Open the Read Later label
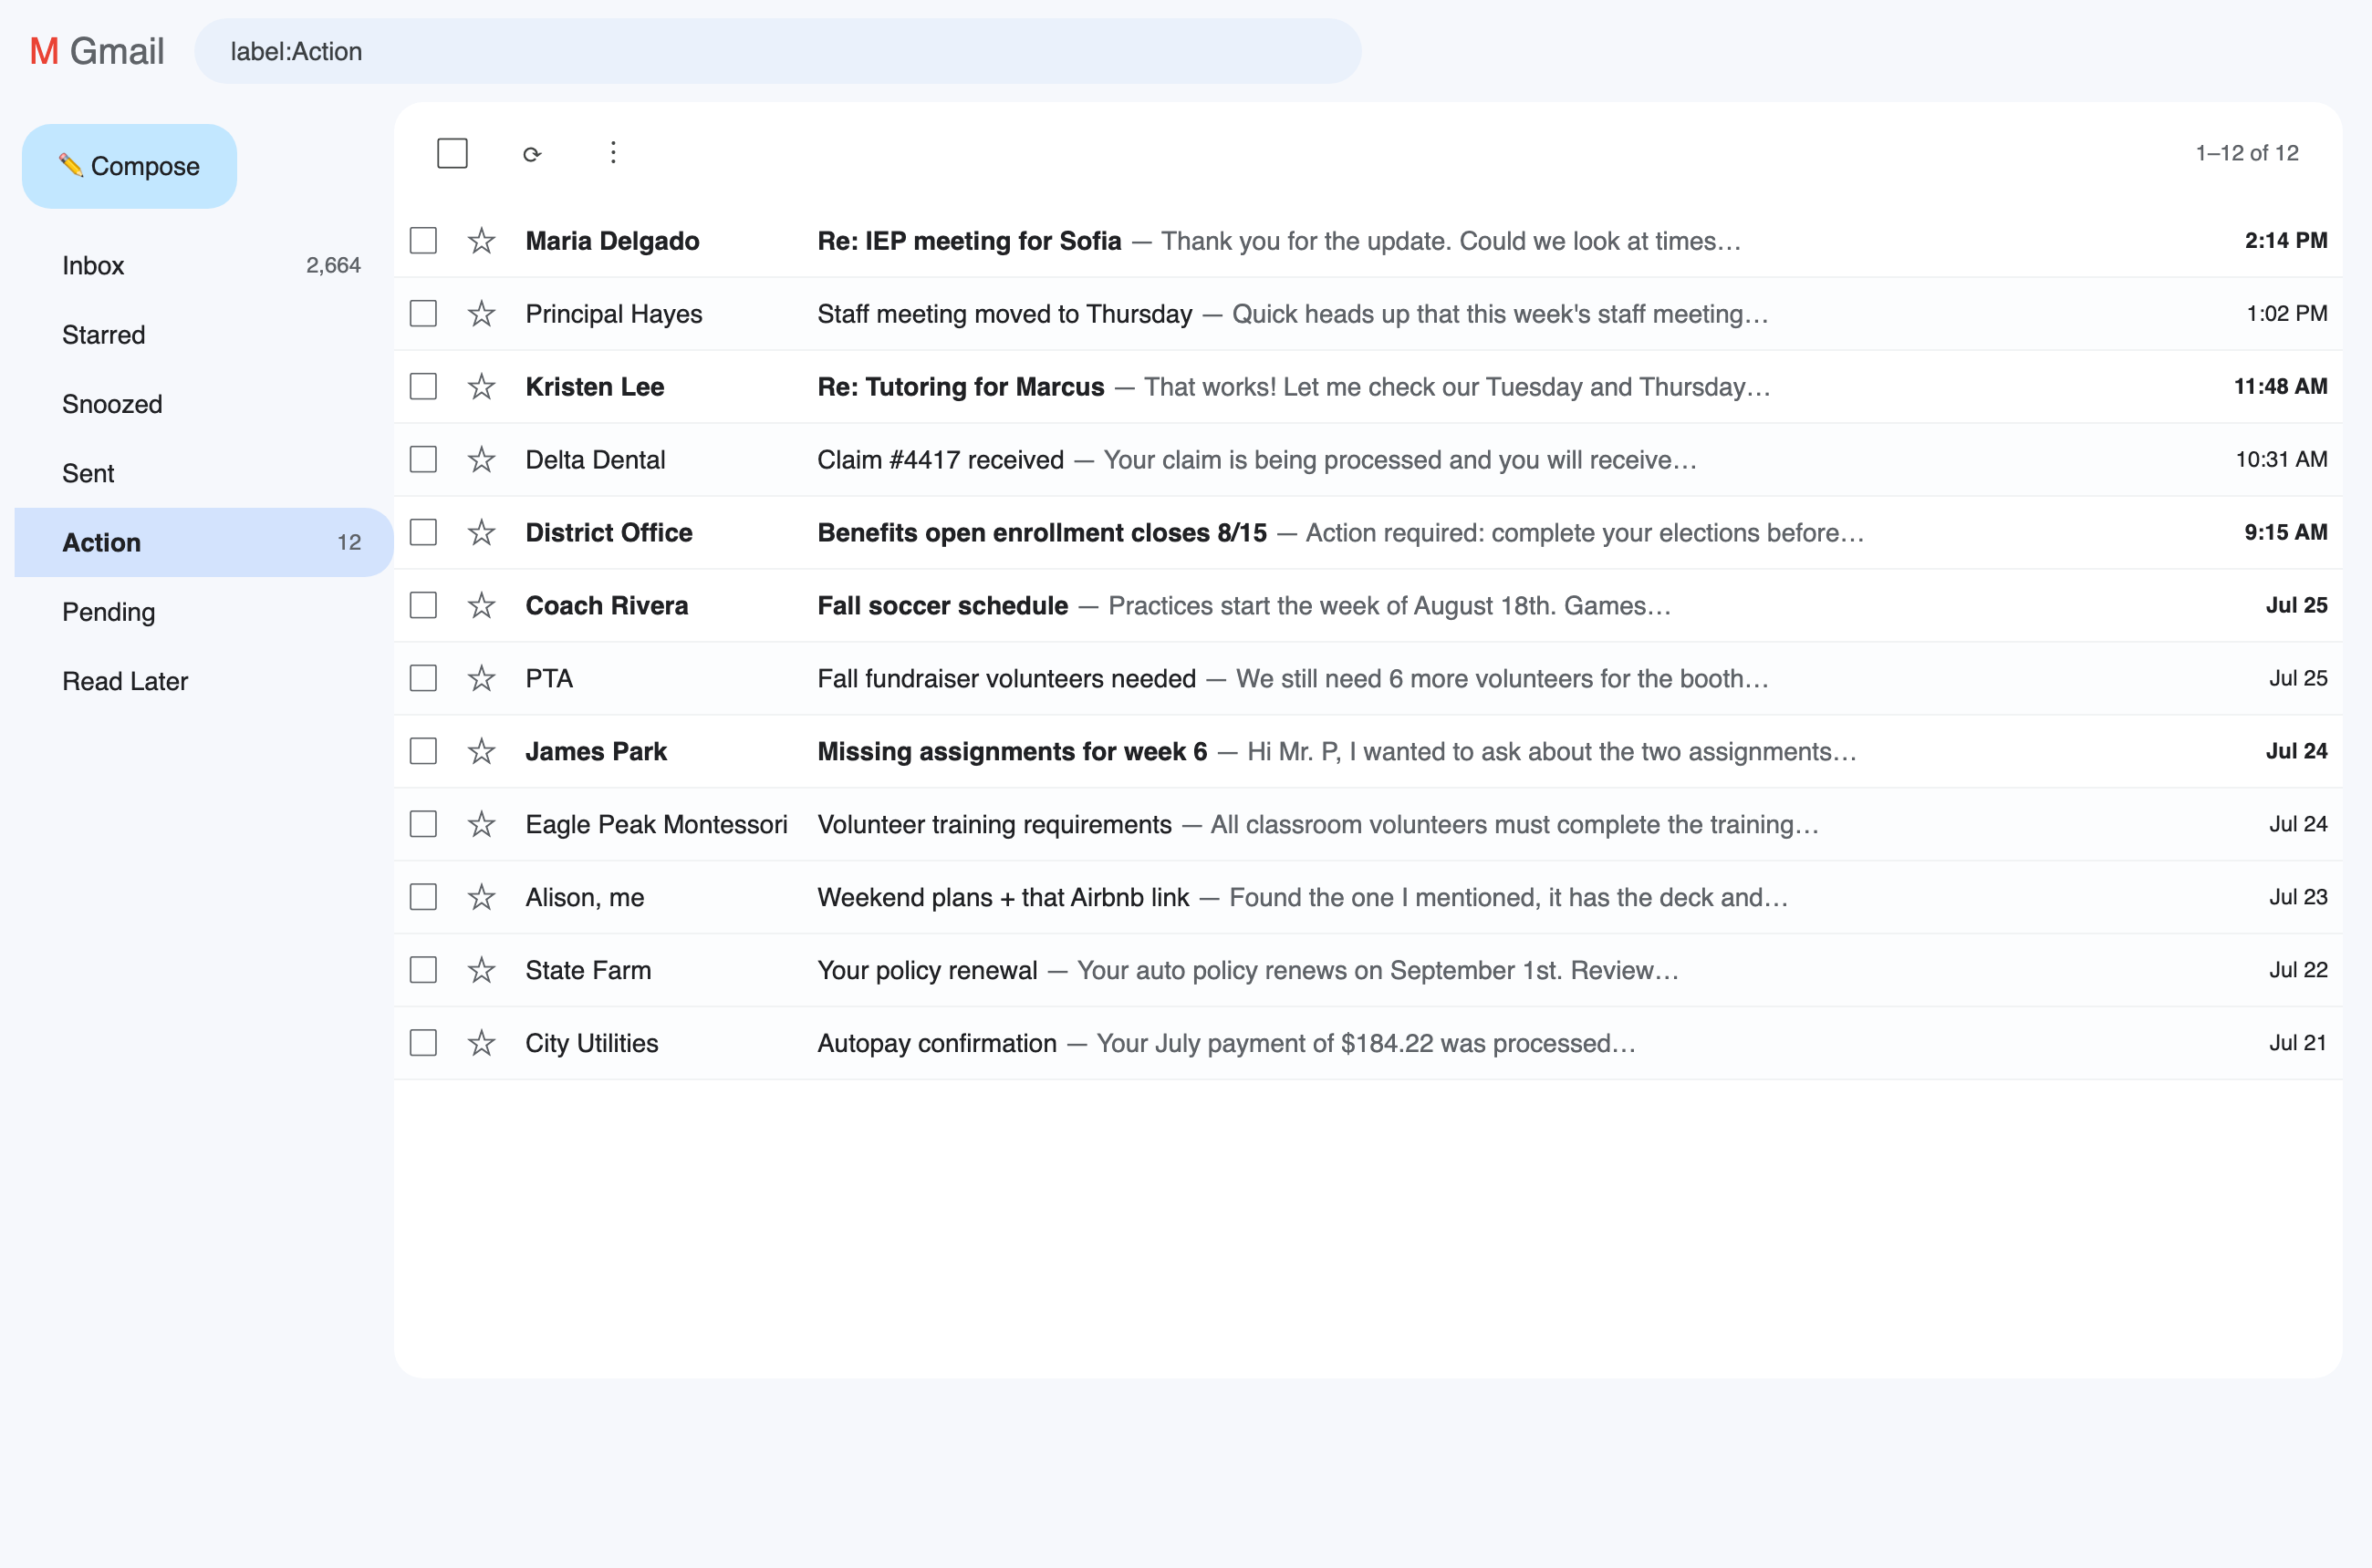Viewport: 2372px width, 1568px height. (204, 682)
